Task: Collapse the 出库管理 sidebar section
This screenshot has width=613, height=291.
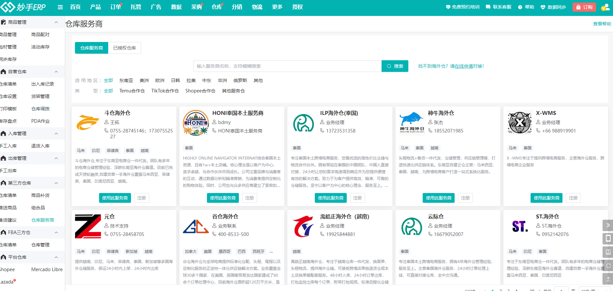Action: [x=56, y=158]
